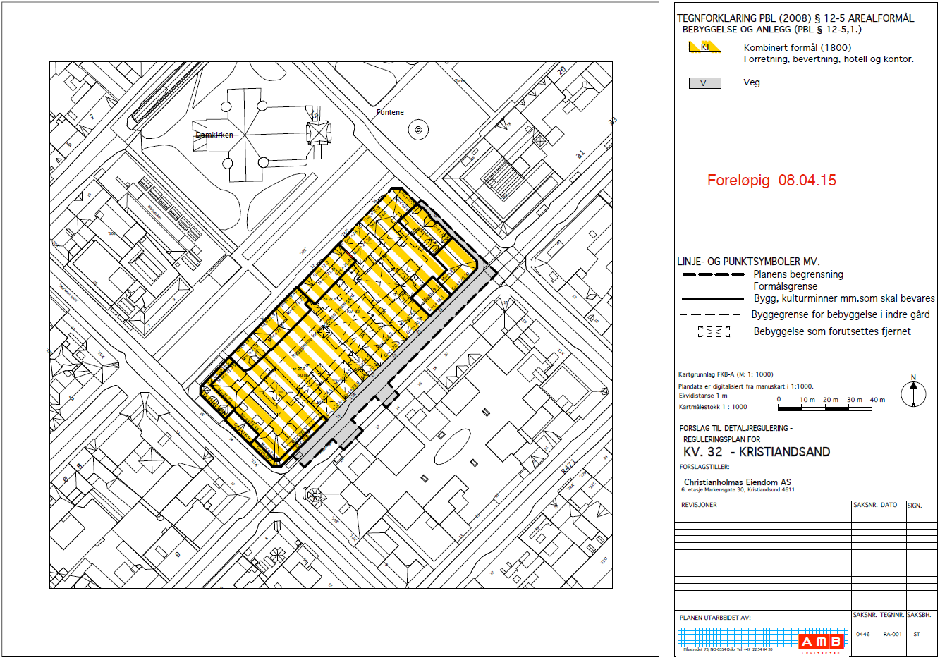Click 'Plandata er digitalisert fra manuskart' note
The height and width of the screenshot is (660, 940).
[745, 386]
